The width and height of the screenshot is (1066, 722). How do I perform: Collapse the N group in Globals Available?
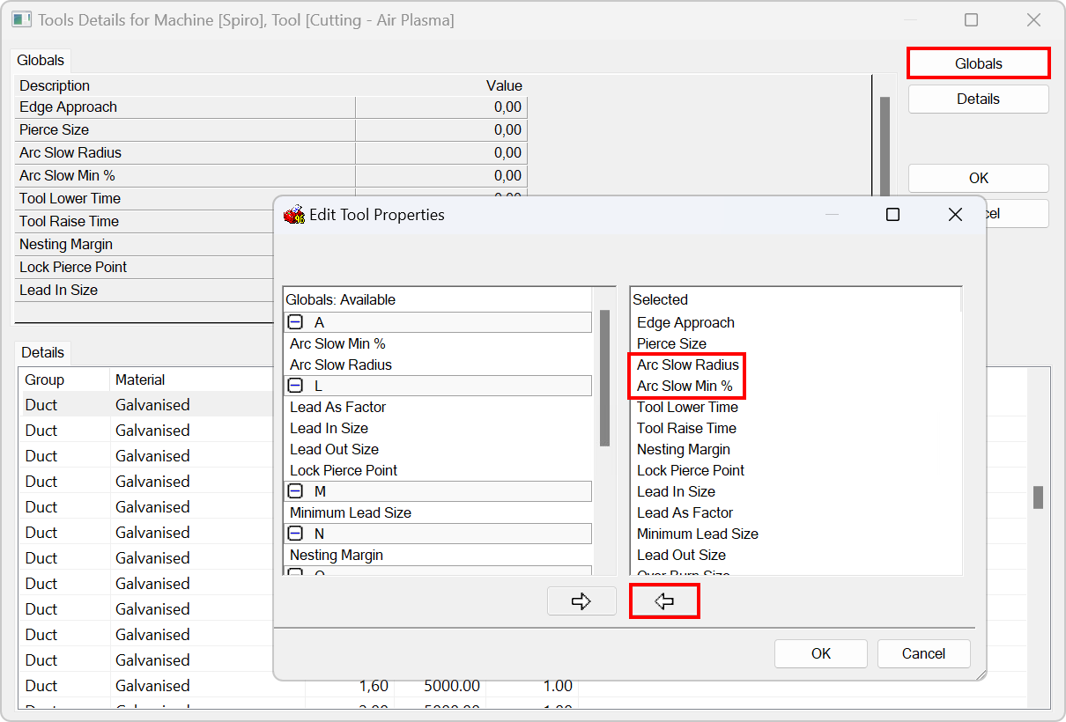pyautogui.click(x=295, y=534)
